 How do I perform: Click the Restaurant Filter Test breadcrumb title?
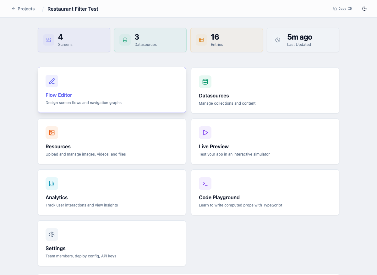(73, 9)
